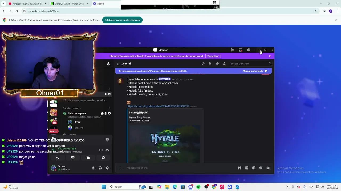Open activities button in voice panel

point(88,158)
